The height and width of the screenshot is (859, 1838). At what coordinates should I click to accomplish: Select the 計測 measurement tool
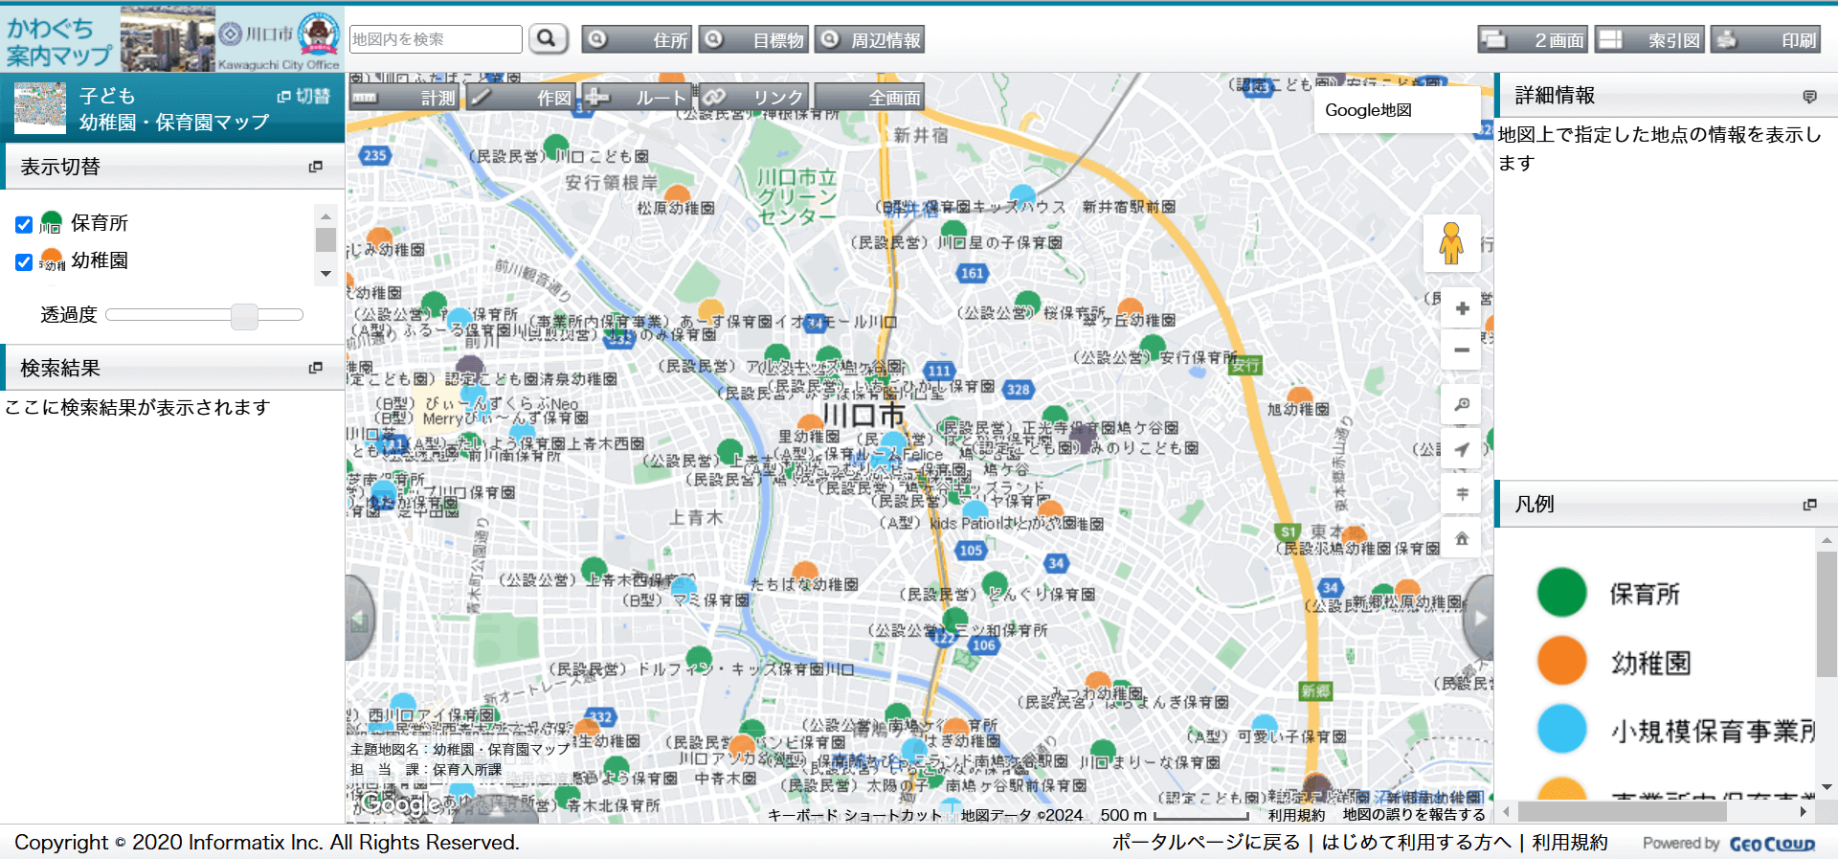[405, 98]
